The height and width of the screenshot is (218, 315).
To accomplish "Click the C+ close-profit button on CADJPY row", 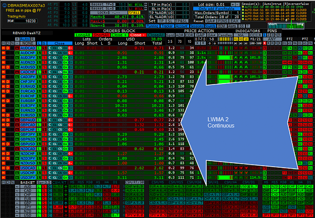I will tap(65, 77).
